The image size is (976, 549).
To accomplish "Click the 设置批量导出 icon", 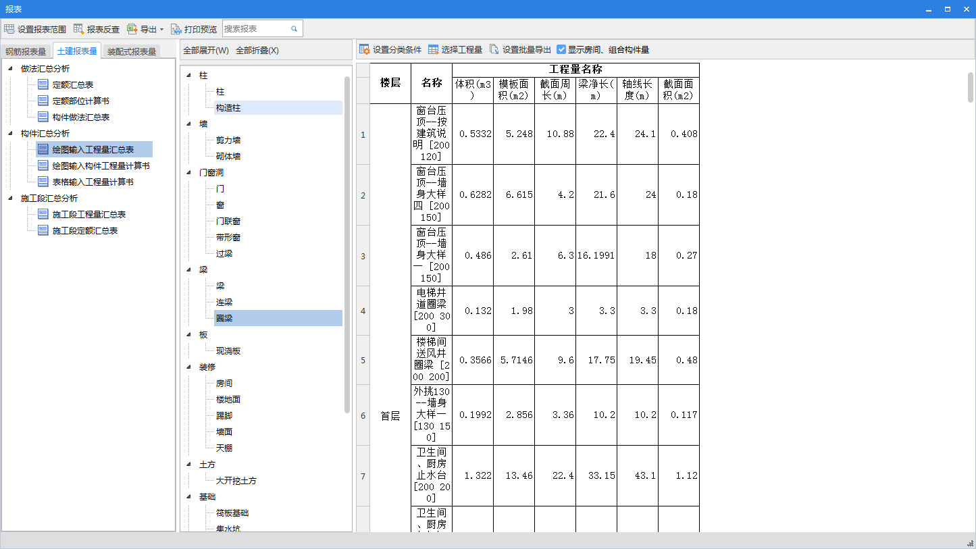I will pyautogui.click(x=494, y=49).
